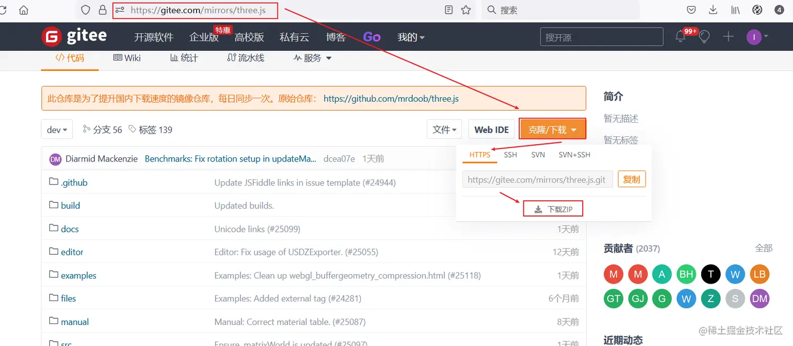Click the padlock site security icon
793x346 pixels.
click(x=102, y=10)
